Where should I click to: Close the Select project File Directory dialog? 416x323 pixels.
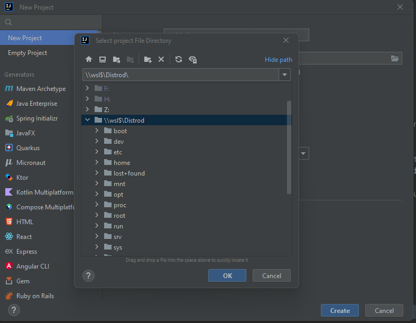[286, 40]
